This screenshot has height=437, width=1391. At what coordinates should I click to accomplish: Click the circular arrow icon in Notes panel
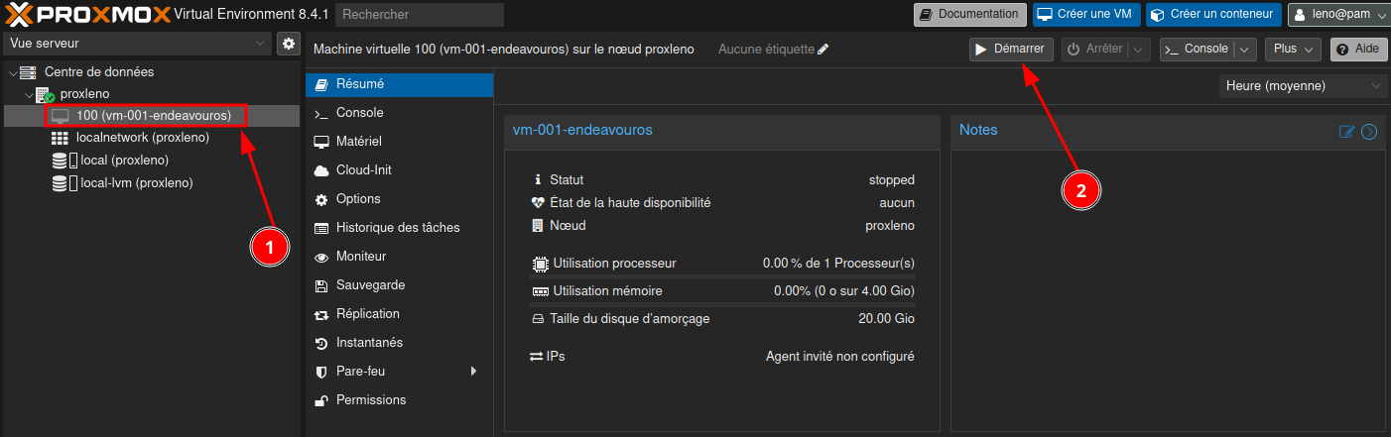coord(1369,132)
